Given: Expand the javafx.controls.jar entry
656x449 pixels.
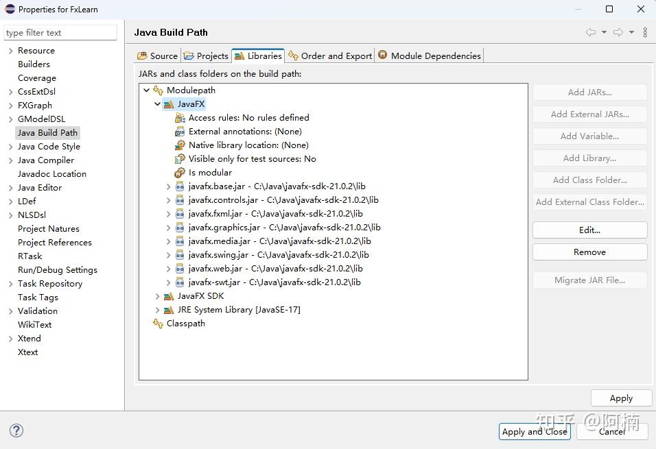Looking at the screenshot, I should click(x=169, y=200).
